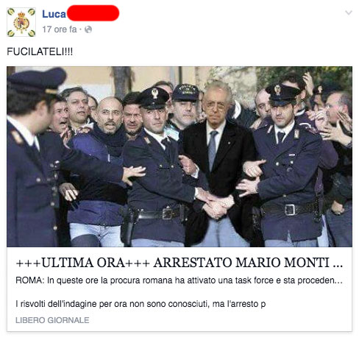The image size is (359, 340).
Task: Open Luca's profile name link
Action: tap(54, 14)
